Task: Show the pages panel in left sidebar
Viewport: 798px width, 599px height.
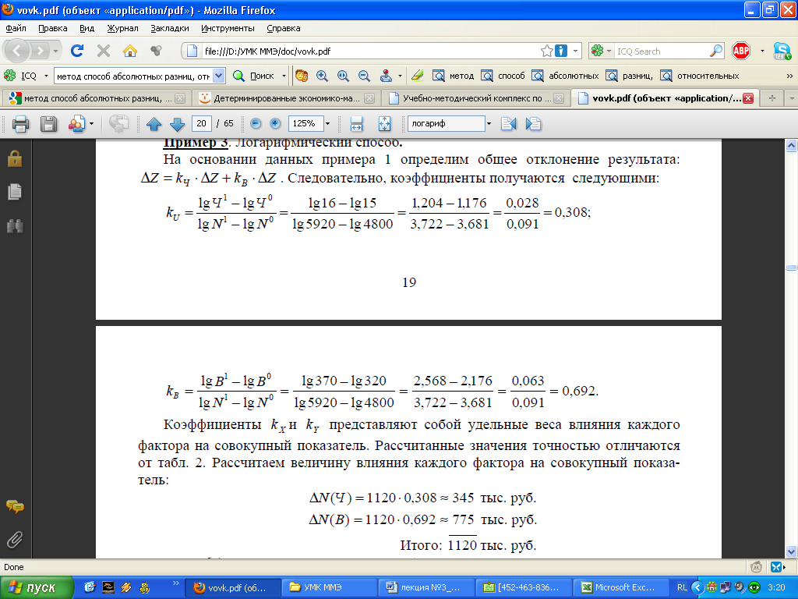Action: tap(15, 191)
